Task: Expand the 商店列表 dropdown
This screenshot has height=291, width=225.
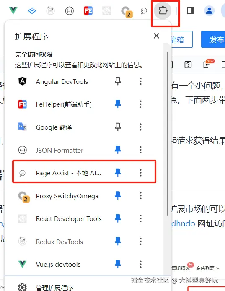Action: [x=208, y=268]
